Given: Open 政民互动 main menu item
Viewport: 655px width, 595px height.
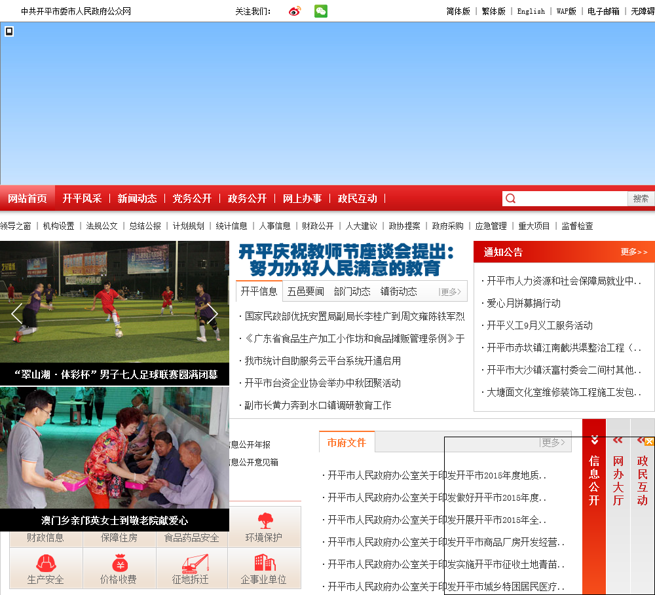Looking at the screenshot, I should (358, 198).
